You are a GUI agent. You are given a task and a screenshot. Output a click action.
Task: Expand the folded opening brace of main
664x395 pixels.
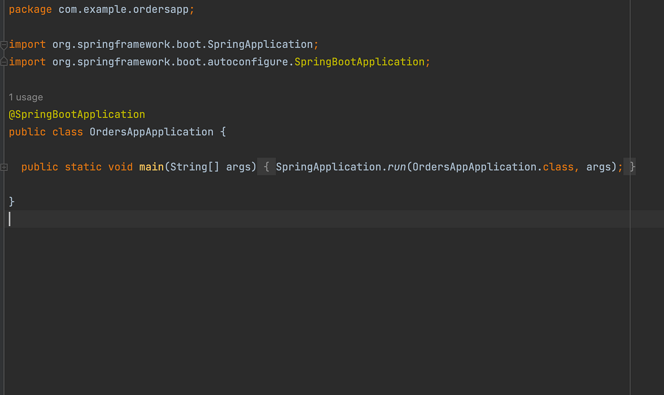coord(267,166)
